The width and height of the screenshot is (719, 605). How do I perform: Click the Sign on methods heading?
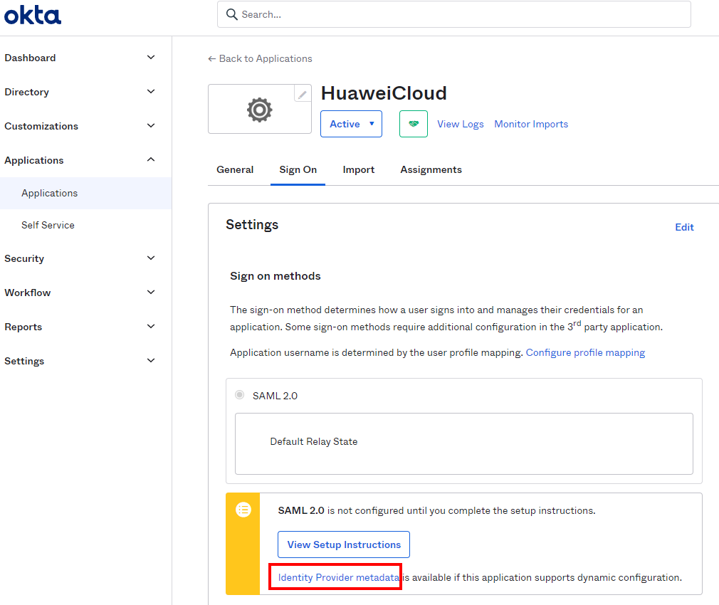(x=275, y=276)
